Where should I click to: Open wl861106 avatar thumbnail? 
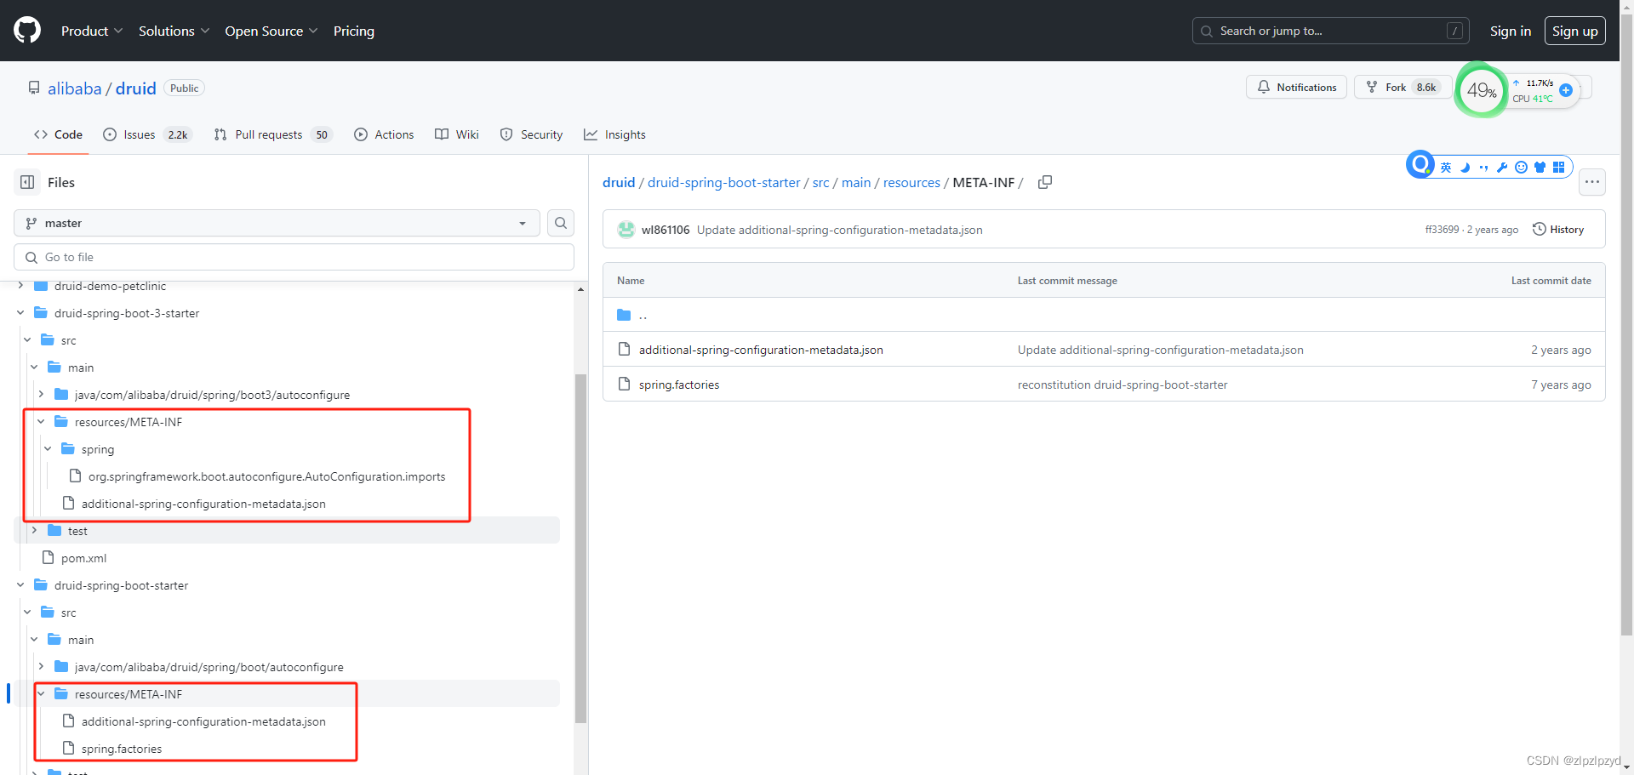click(x=626, y=230)
